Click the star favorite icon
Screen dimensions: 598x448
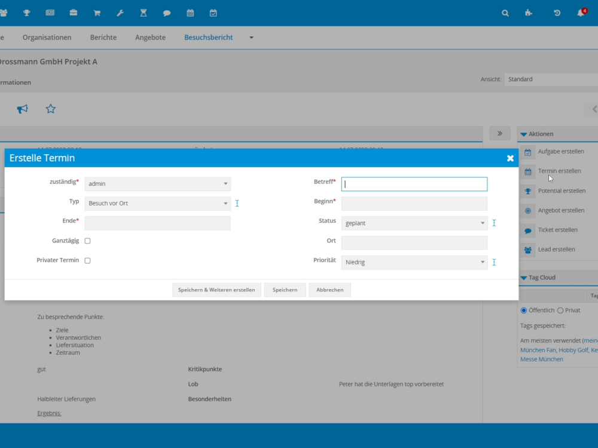pyautogui.click(x=51, y=109)
